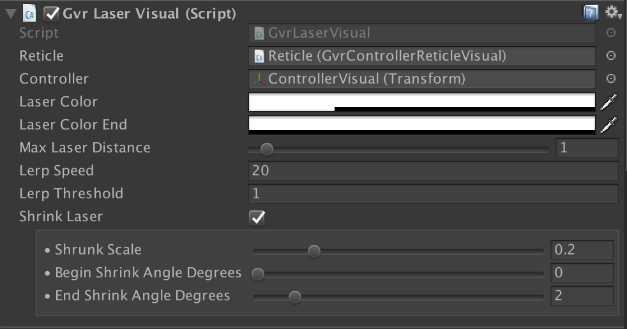
Task: Click the Laser Color swatch
Action: 421,102
